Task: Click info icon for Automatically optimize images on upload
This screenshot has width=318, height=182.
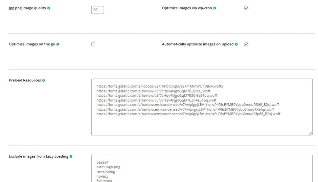Action: point(236,44)
